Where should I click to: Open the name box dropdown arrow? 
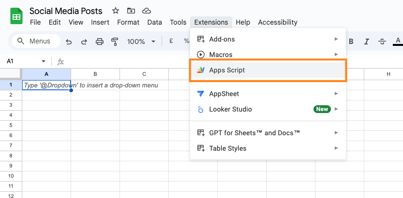point(44,61)
